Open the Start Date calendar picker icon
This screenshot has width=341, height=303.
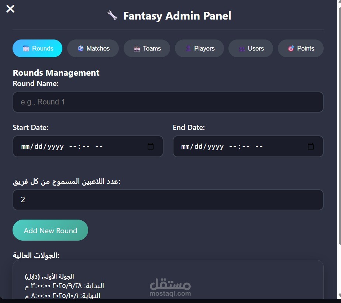point(151,147)
